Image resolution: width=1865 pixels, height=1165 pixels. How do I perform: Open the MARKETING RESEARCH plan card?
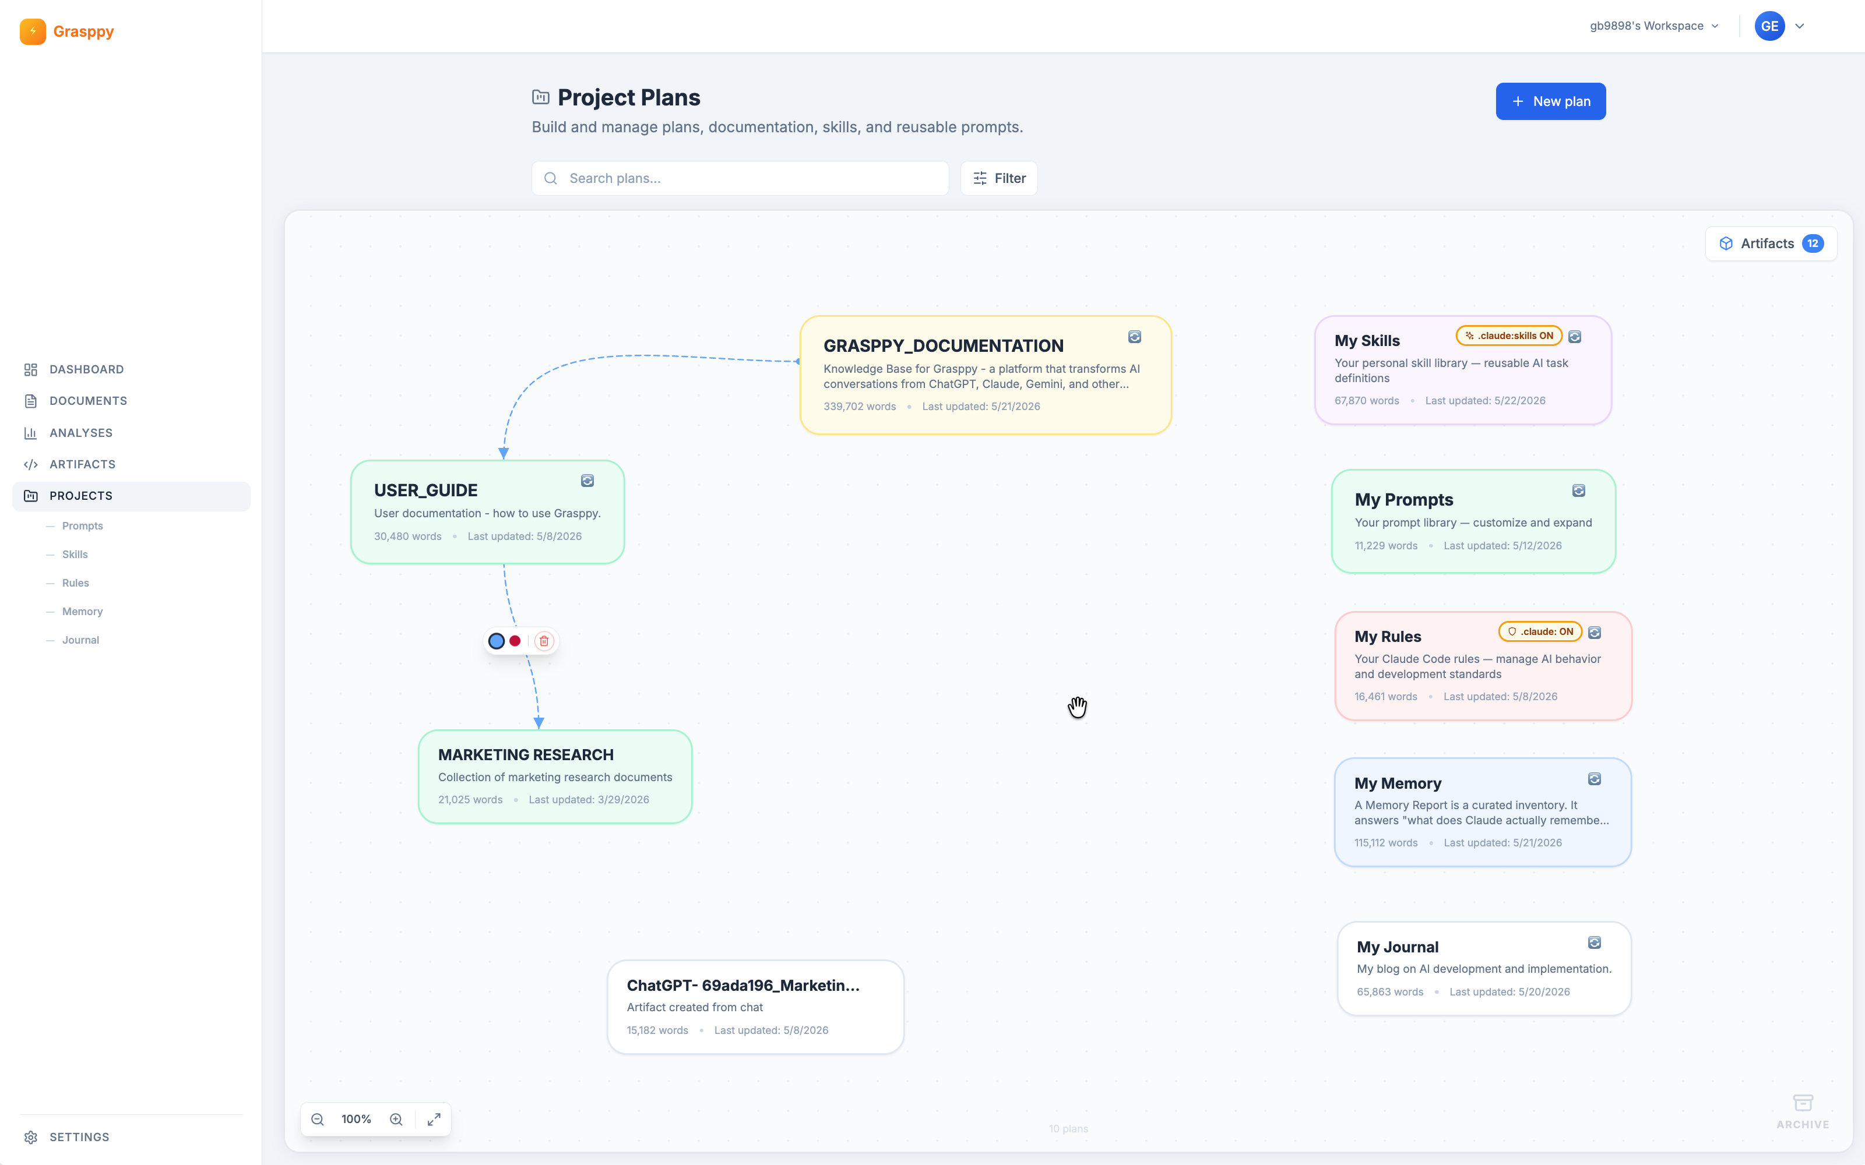tap(555, 776)
